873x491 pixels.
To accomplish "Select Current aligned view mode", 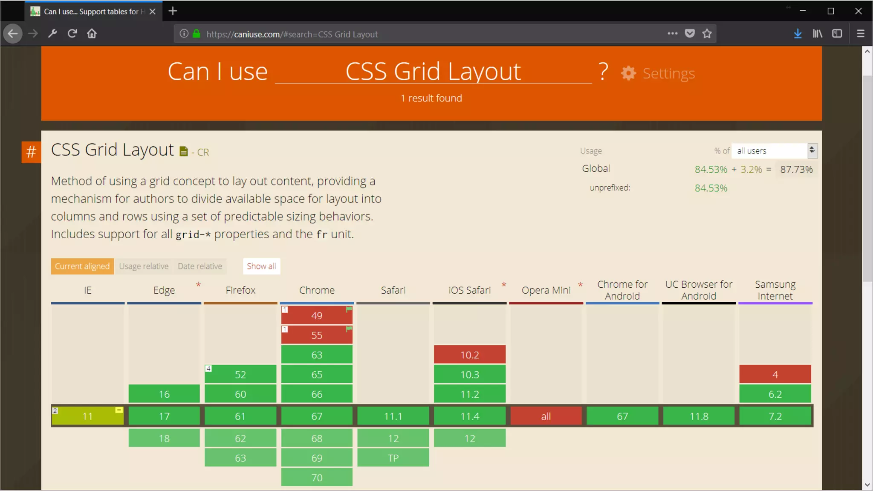I will pos(82,266).
